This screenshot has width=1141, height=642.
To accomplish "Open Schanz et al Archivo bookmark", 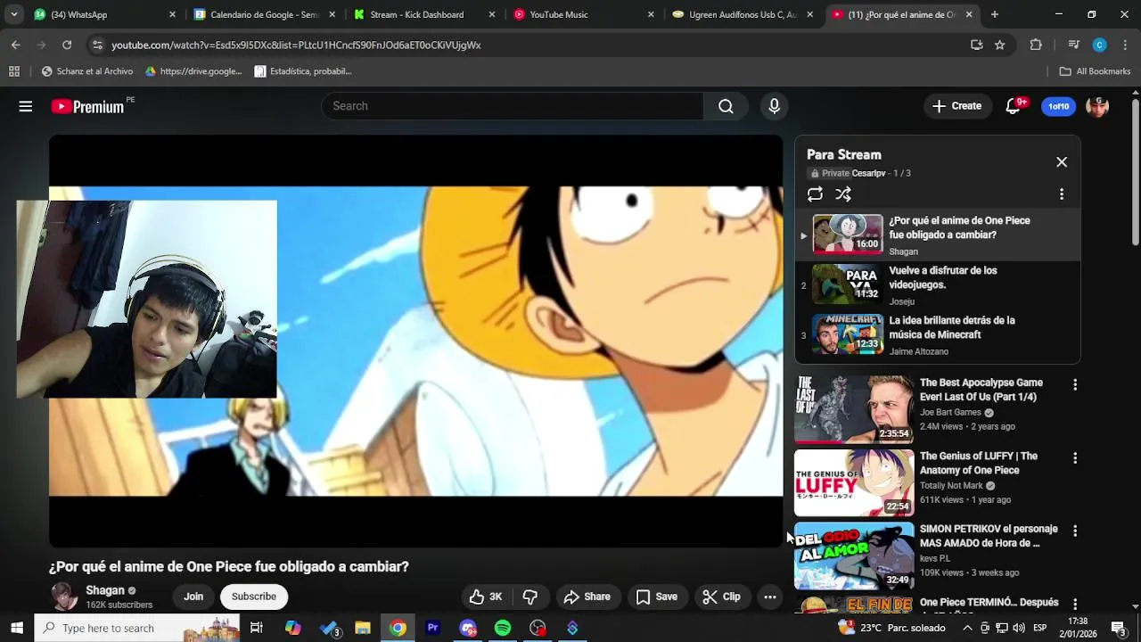I will 87,71.
